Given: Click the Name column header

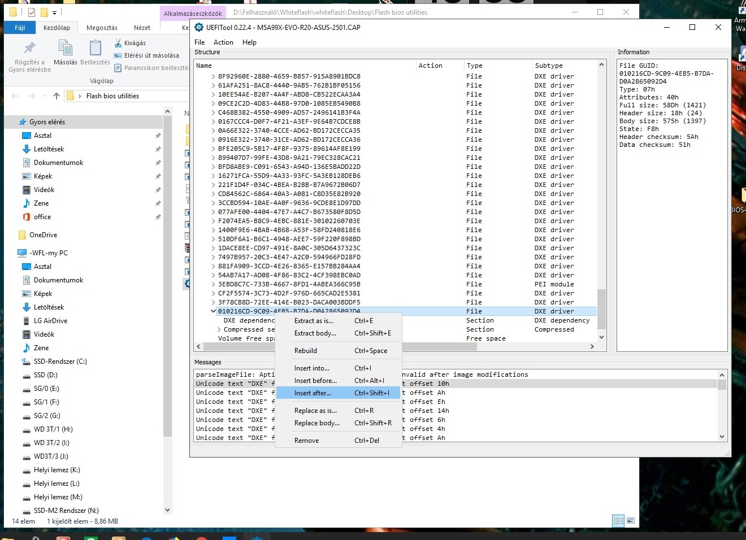Looking at the screenshot, I should (305, 66).
